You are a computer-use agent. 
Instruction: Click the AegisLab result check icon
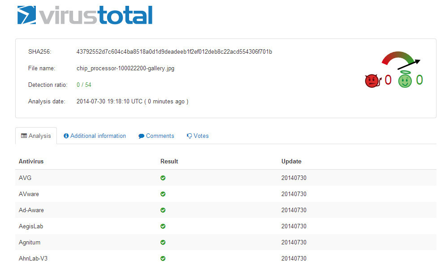point(163,226)
